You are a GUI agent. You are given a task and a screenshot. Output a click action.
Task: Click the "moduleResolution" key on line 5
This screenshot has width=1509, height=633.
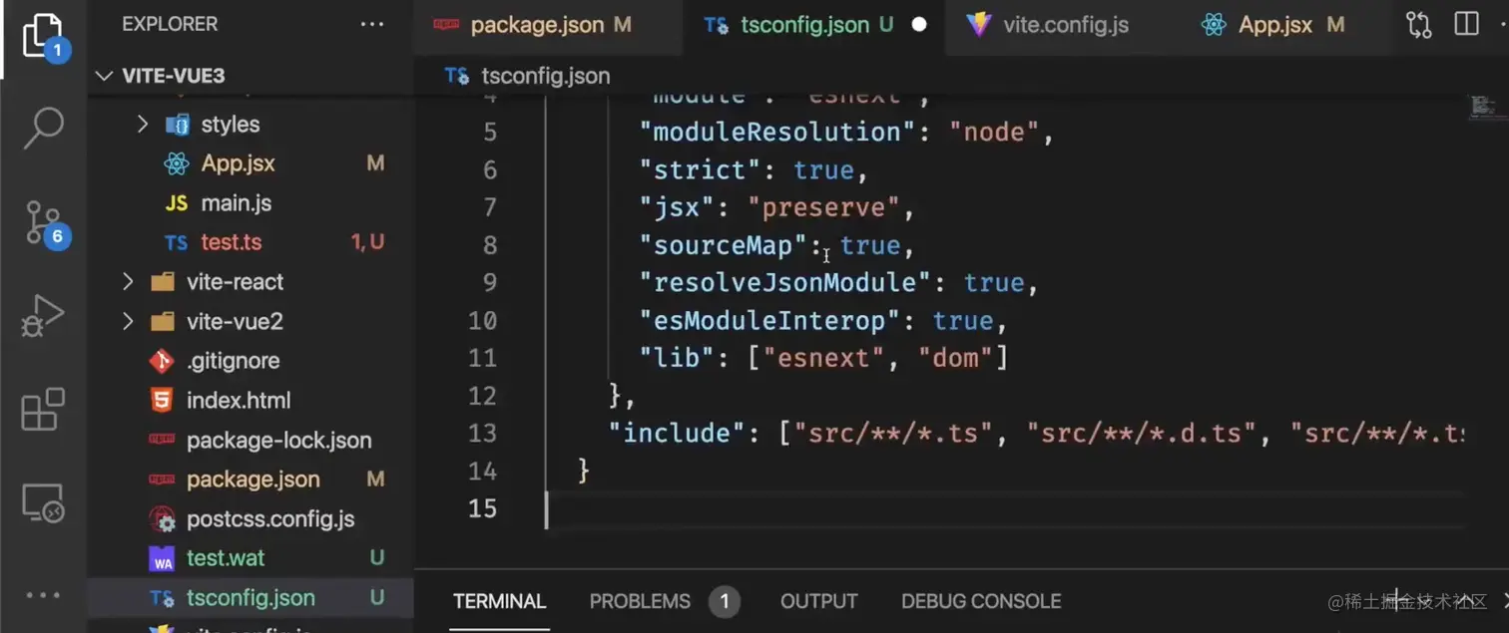776,133
